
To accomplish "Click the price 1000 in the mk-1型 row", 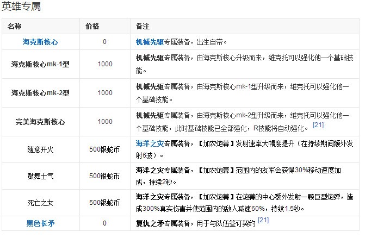I will [x=105, y=64].
